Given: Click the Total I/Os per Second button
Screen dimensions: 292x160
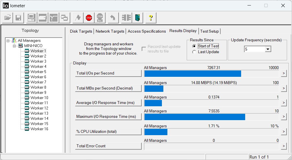Looking at the screenshot, I should point(108,73).
